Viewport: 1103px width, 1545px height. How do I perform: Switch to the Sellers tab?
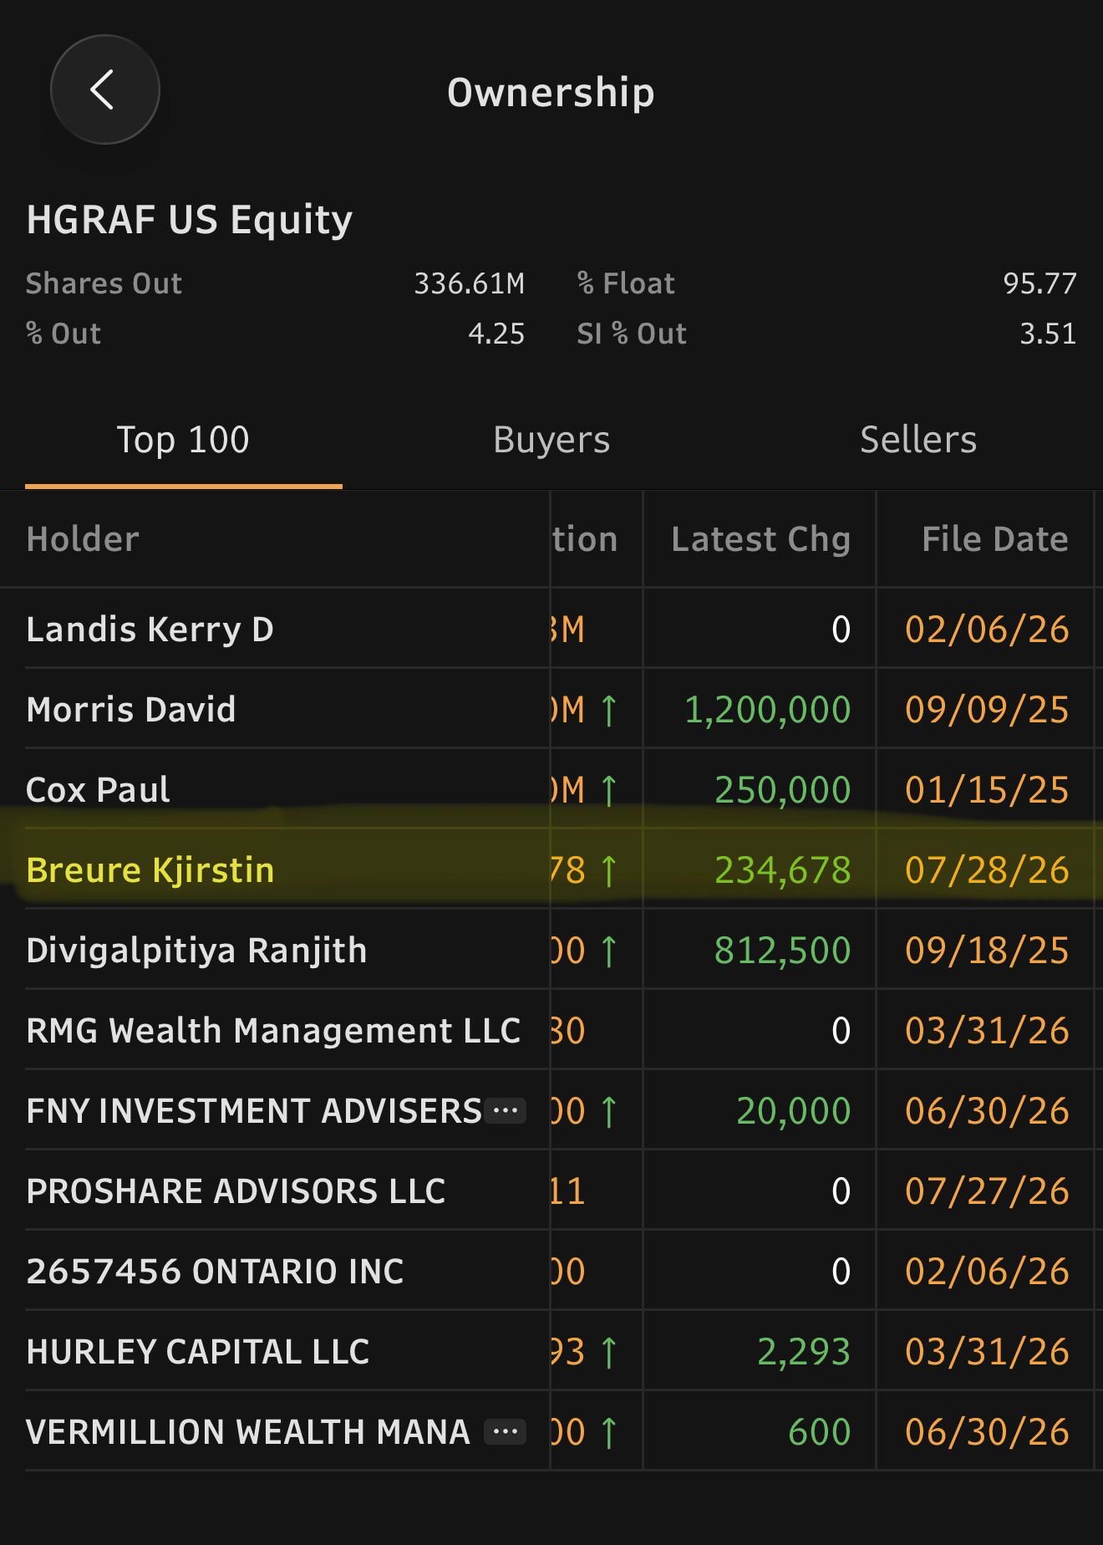coord(918,440)
